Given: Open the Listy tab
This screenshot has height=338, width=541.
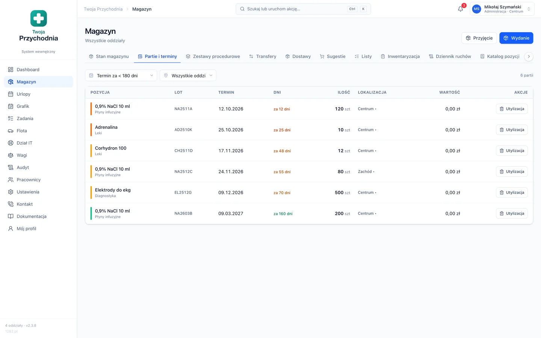Looking at the screenshot, I should click(x=363, y=56).
